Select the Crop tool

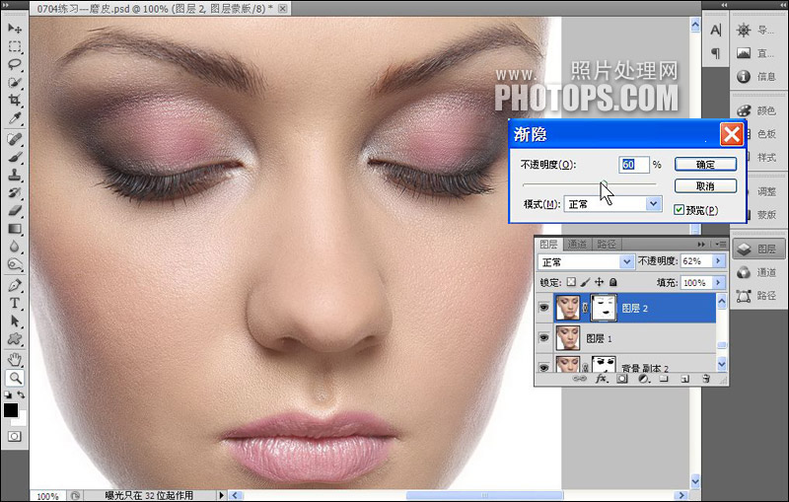(15, 100)
